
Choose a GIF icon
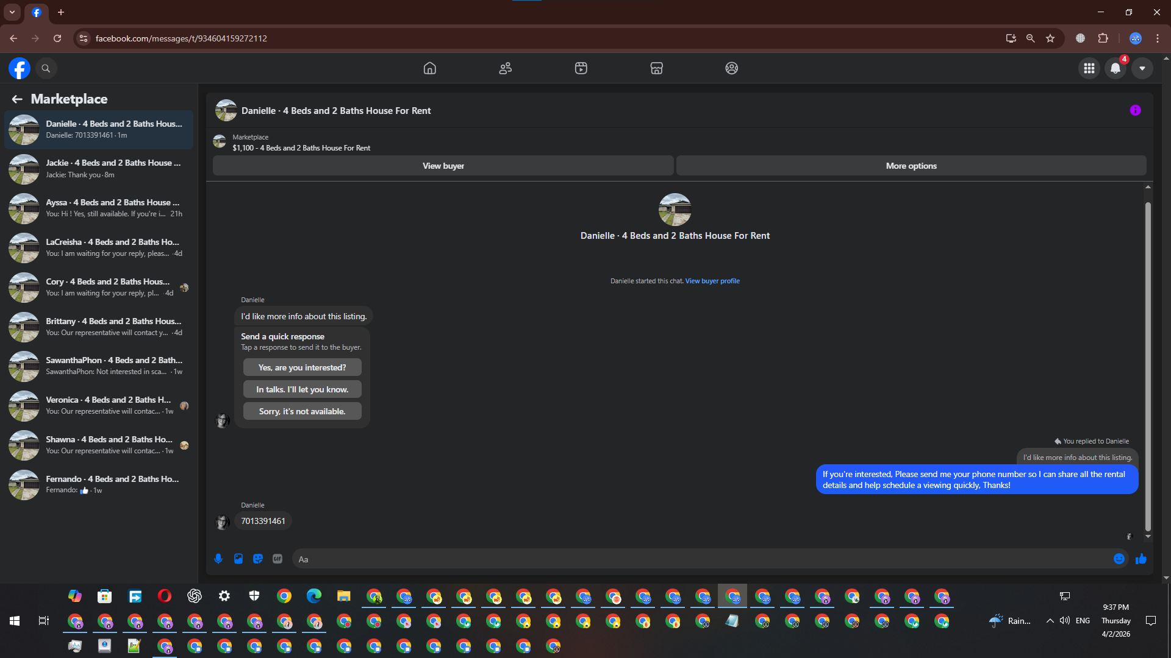pyautogui.click(x=278, y=559)
